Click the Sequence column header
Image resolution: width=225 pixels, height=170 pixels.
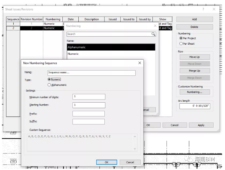coord(13,19)
